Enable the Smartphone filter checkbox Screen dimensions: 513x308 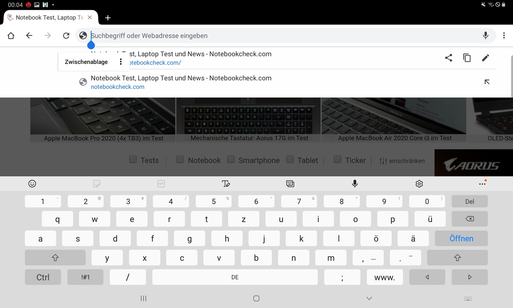(231, 159)
